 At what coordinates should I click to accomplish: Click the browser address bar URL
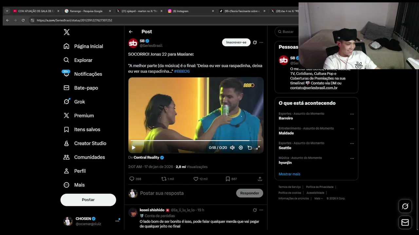[x=74, y=20]
